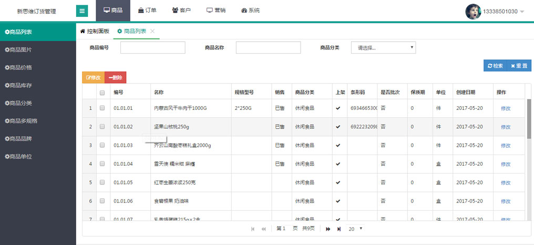
Task: Check the checkbox for row 01.01.01
Action: pos(102,108)
